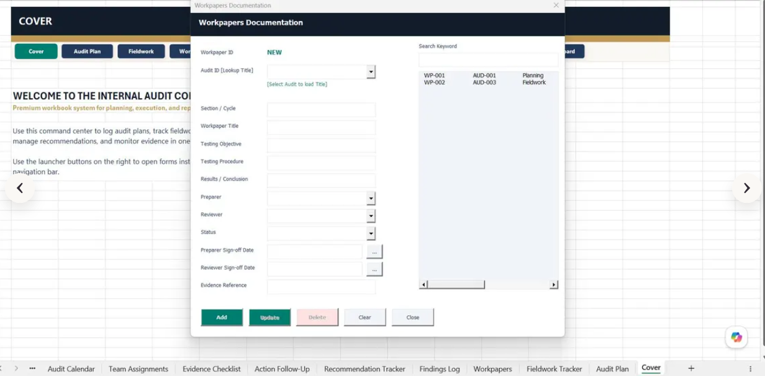Click the Audit Plan navigation button
This screenshot has height=376, width=765.
point(87,51)
